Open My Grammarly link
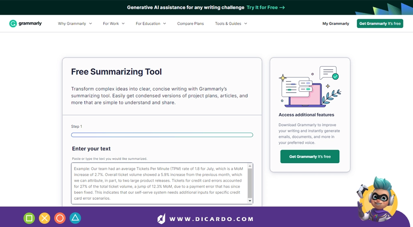The image size is (413, 227). coord(336,23)
